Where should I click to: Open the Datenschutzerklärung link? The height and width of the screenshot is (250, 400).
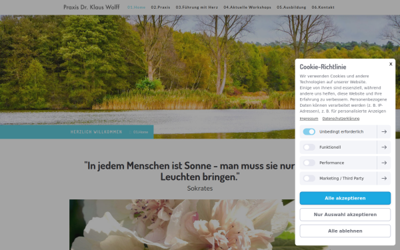click(x=341, y=119)
